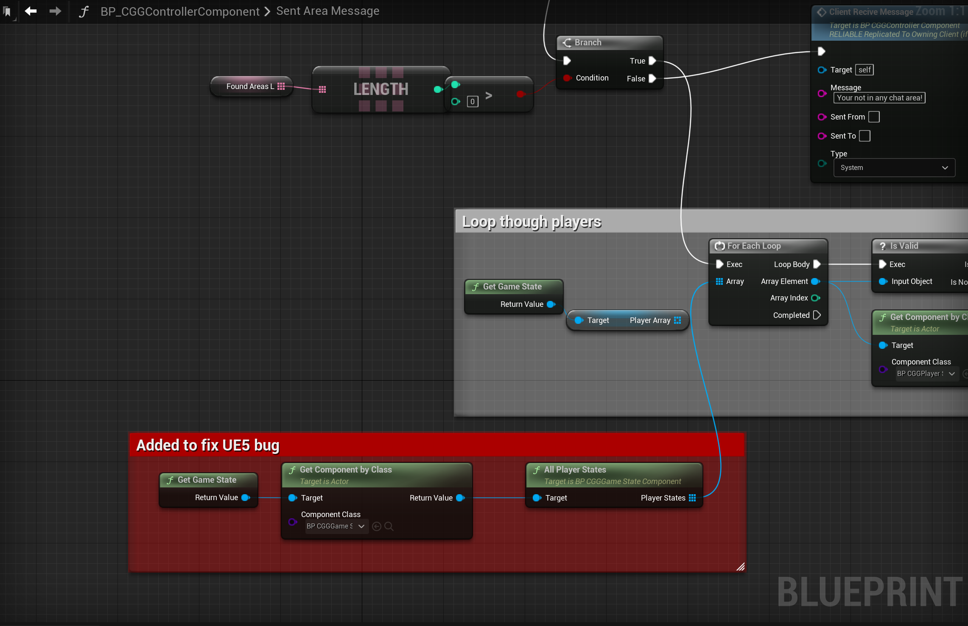Click the 'Added to fix UE5 bug' comment title
968x626 pixels.
click(208, 445)
